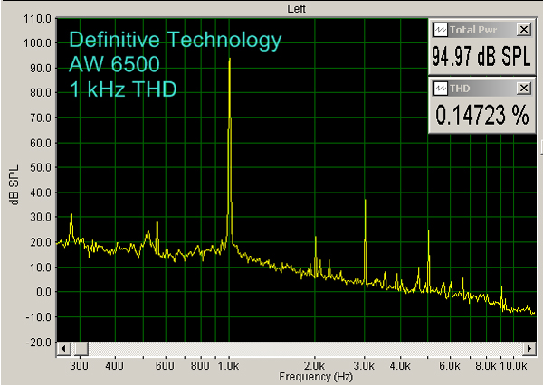Click the 5 kHz fifth-harmonic peak tip

428,231
